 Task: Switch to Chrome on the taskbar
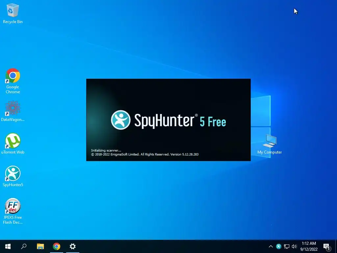(57, 246)
